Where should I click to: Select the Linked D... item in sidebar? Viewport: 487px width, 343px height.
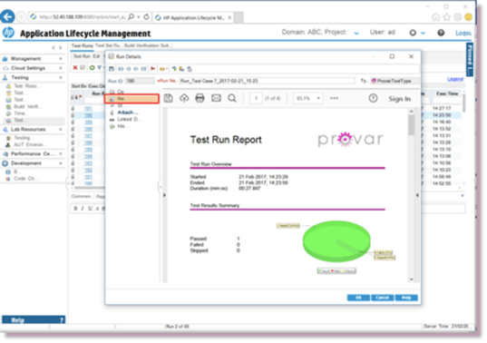(x=129, y=119)
